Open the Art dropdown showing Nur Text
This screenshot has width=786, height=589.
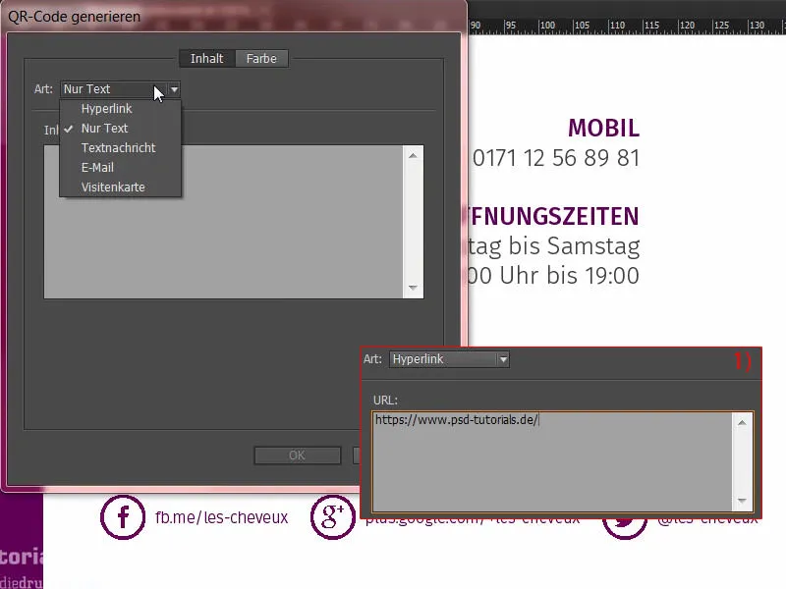tap(120, 89)
